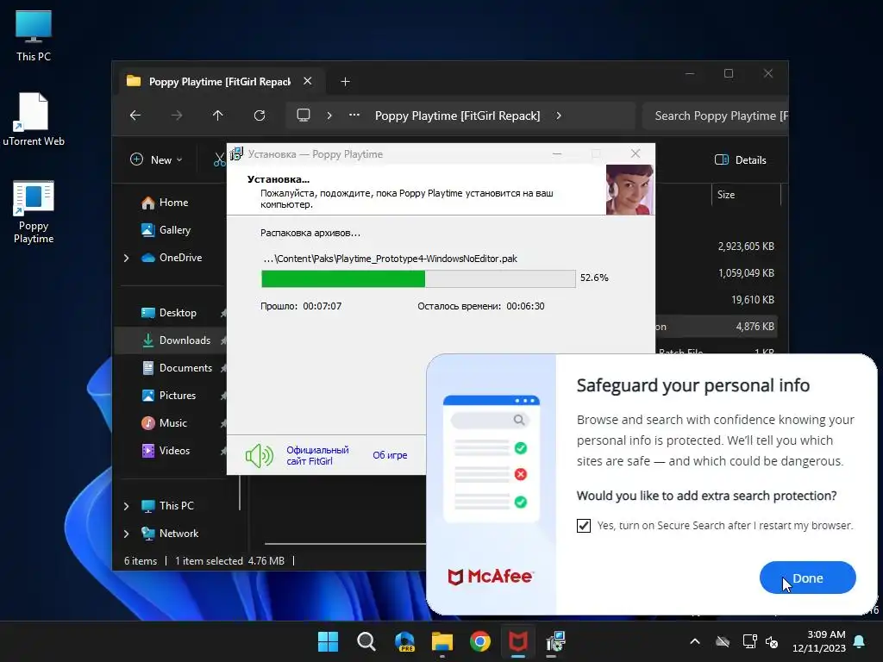883x662 pixels.
Task: Open the official FitGirl site link
Action: coord(317,455)
